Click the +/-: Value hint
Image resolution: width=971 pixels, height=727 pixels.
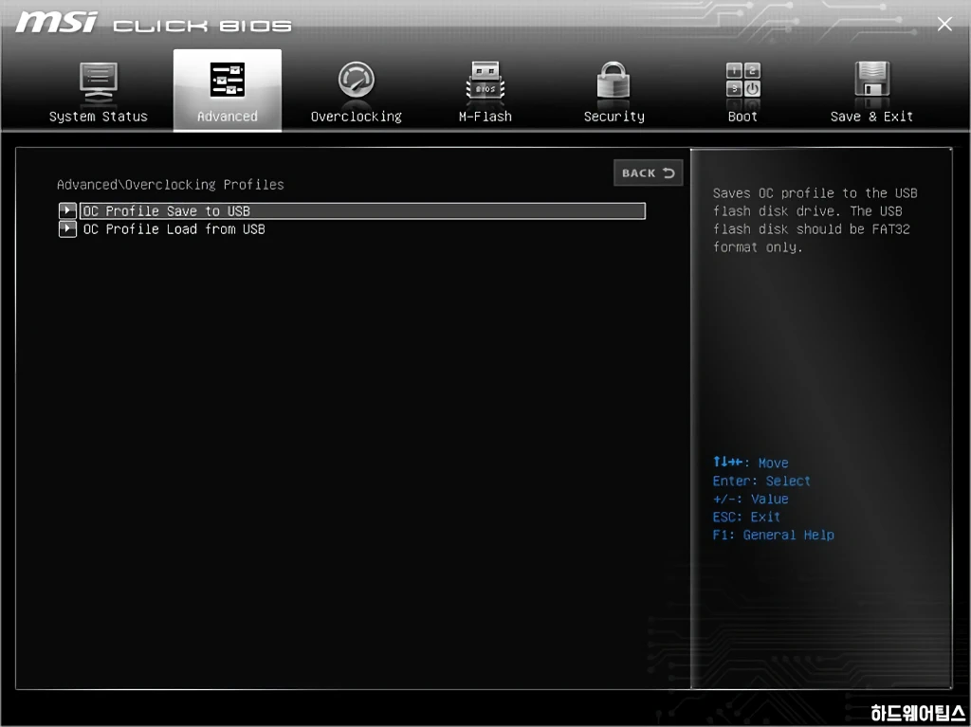pyautogui.click(x=750, y=499)
